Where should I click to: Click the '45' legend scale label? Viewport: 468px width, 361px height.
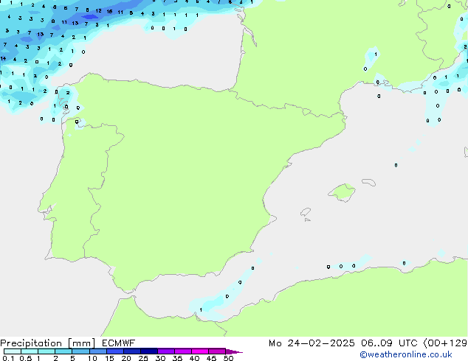(211, 358)
